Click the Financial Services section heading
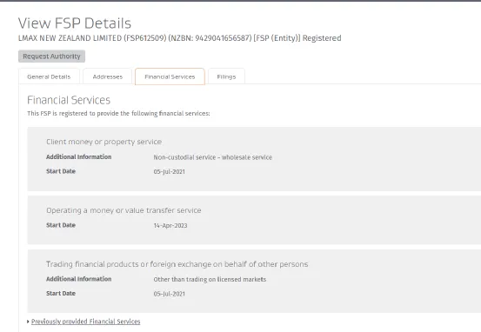The height and width of the screenshot is (332, 481). [69, 100]
